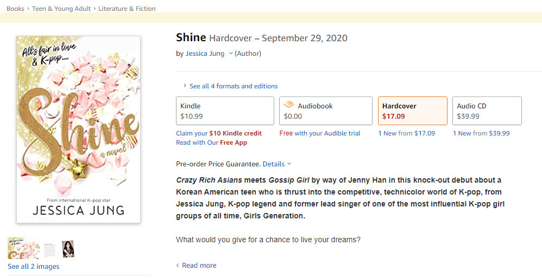
Task: Expand Pre-order Price Guarantee Details
Action: (x=276, y=164)
